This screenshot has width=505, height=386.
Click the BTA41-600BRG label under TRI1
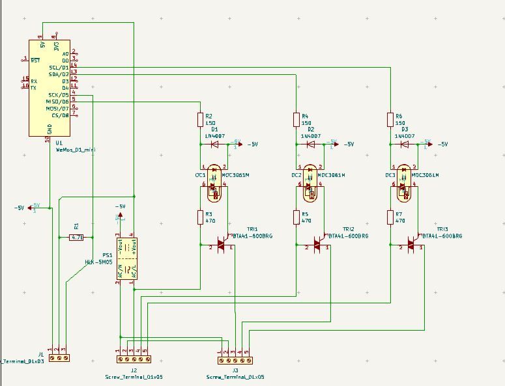[252, 236]
